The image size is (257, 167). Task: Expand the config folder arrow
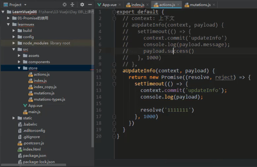[x=14, y=37]
